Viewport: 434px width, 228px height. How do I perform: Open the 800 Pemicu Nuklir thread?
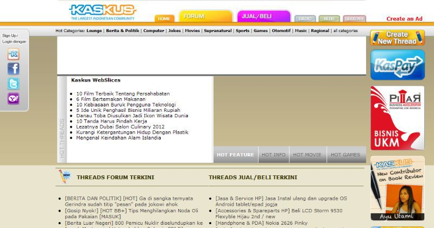coord(134,223)
